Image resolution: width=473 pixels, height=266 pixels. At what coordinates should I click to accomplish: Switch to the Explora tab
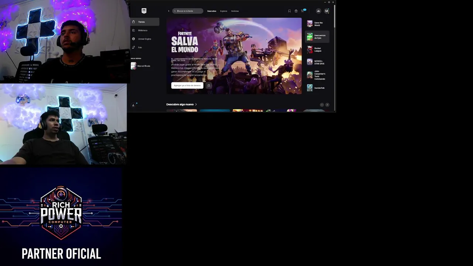(224, 11)
